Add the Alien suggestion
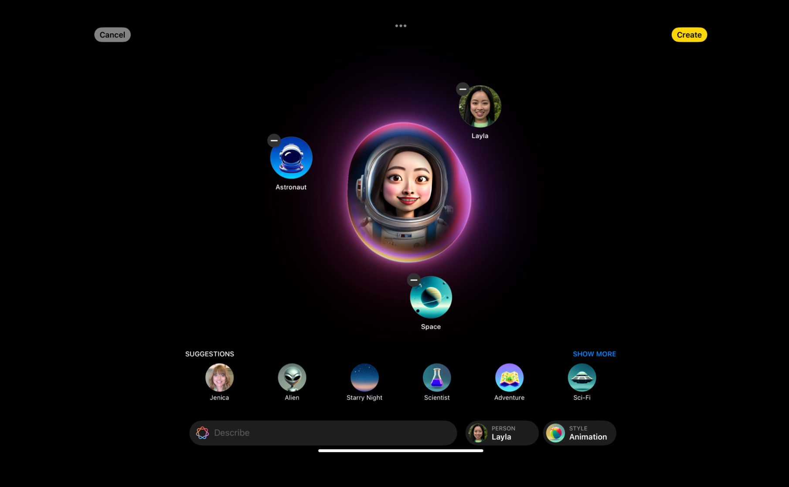 [x=292, y=377]
